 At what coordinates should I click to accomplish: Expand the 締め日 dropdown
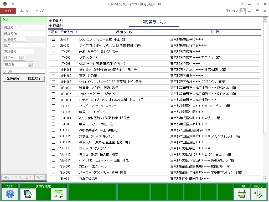pos(22,58)
